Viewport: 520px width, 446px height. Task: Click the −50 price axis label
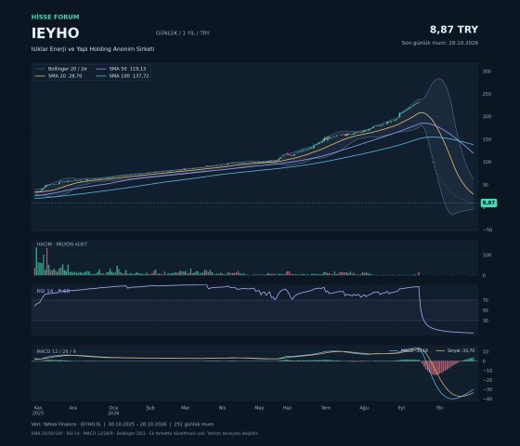(487, 230)
